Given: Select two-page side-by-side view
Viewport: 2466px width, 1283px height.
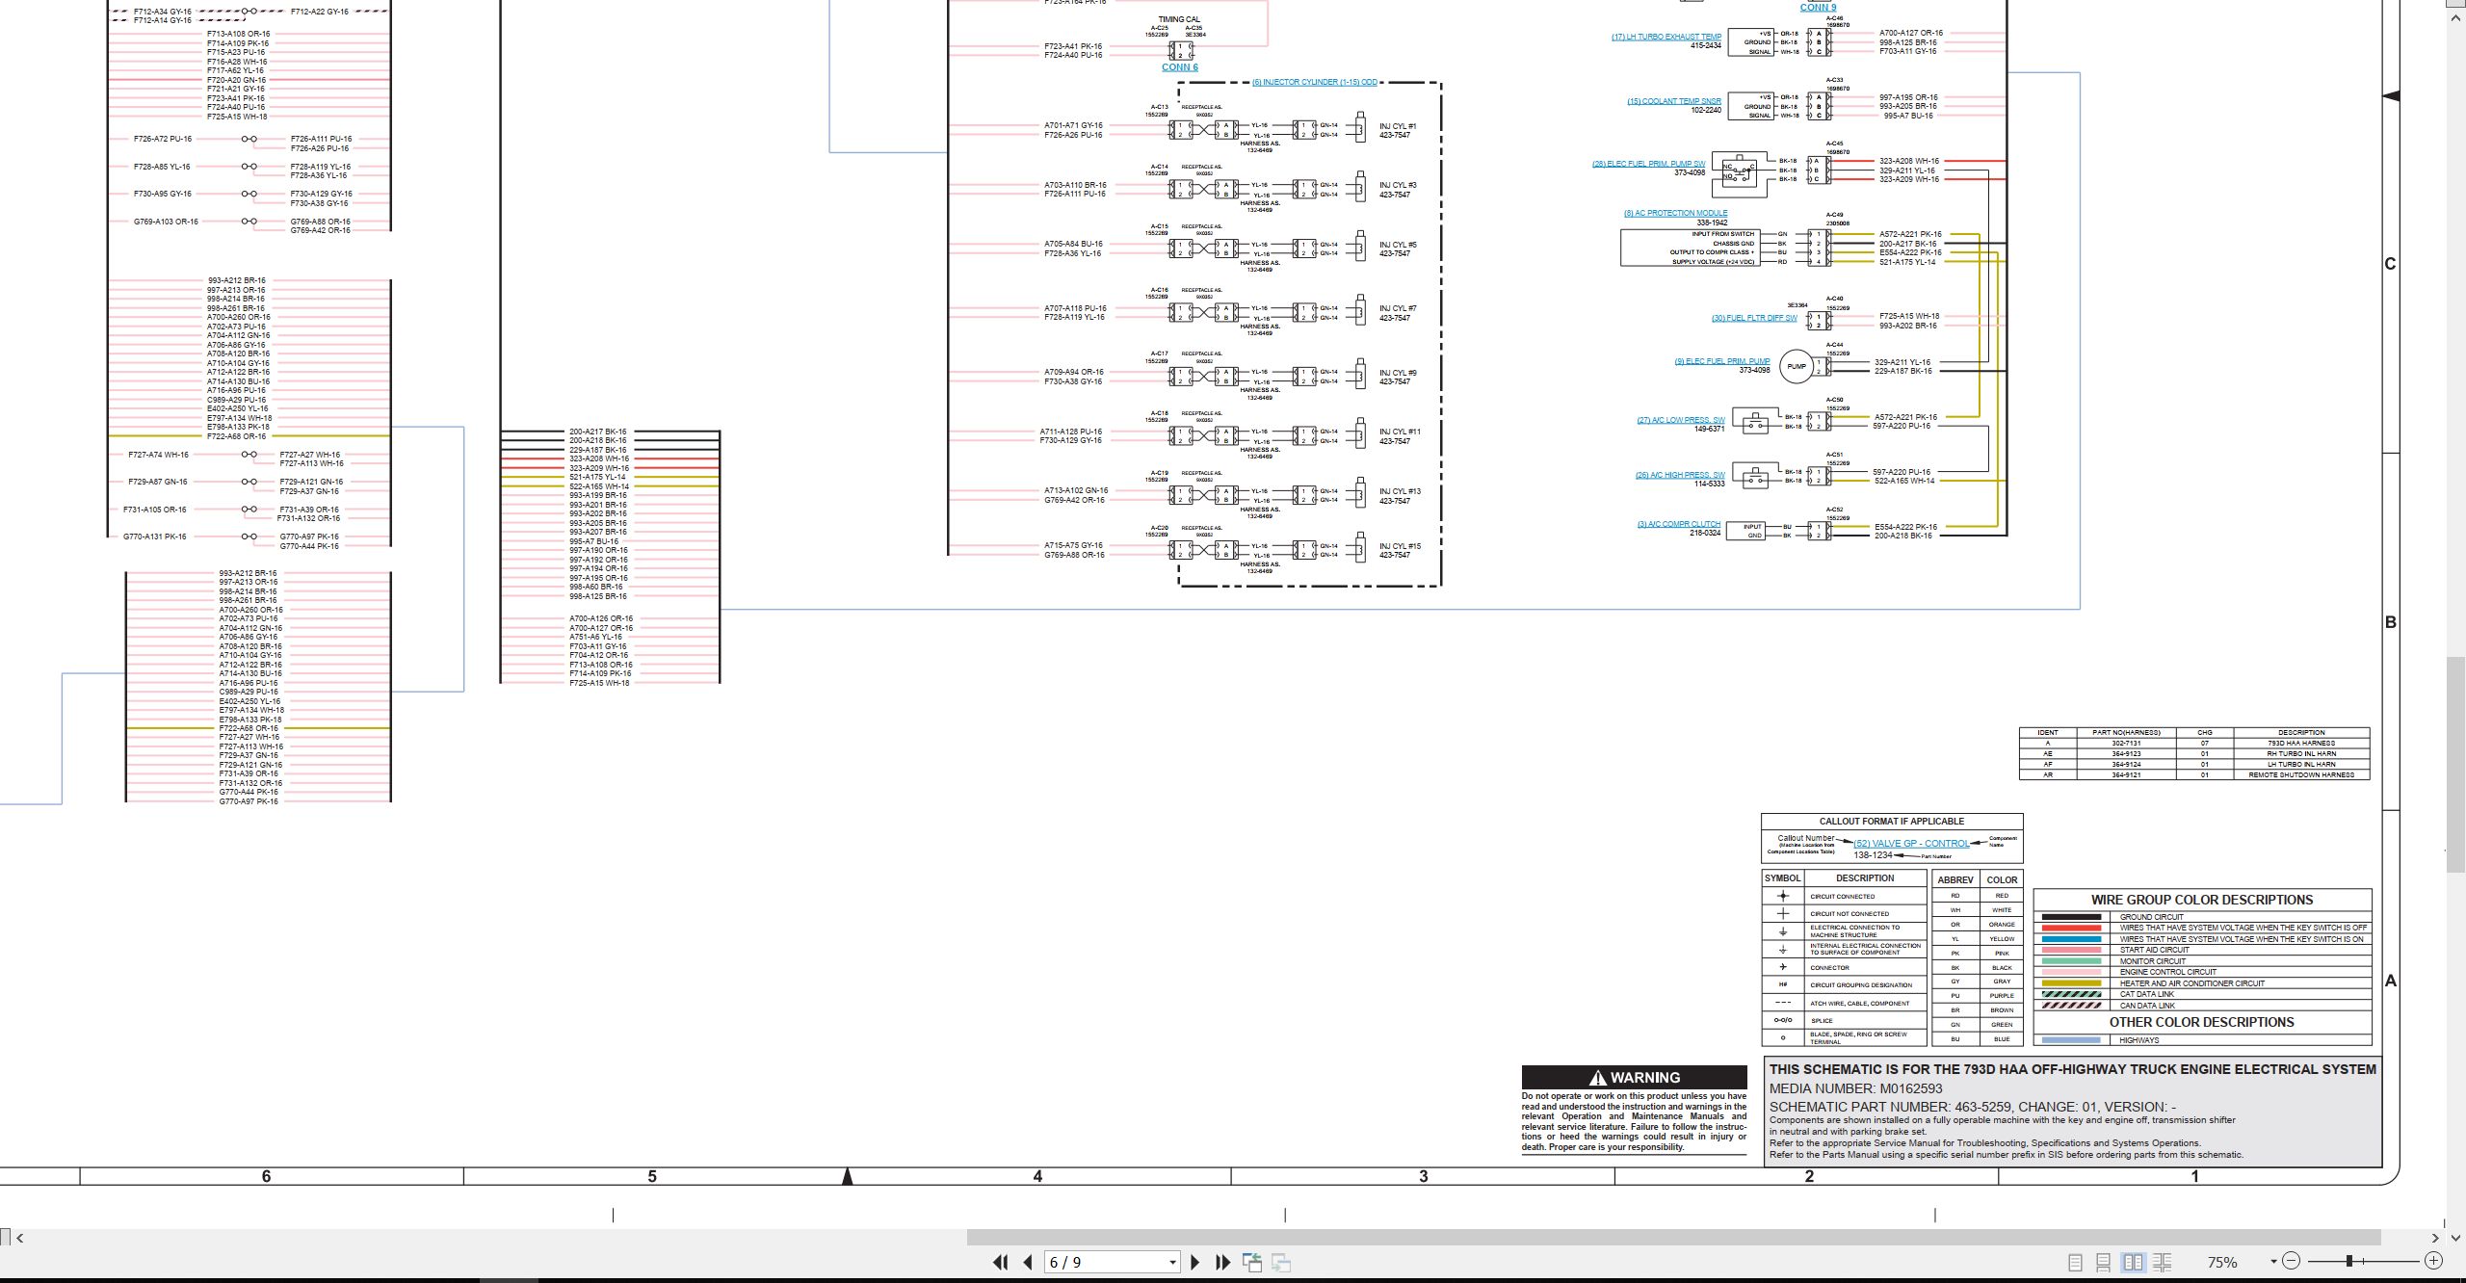Looking at the screenshot, I should coord(2134,1262).
